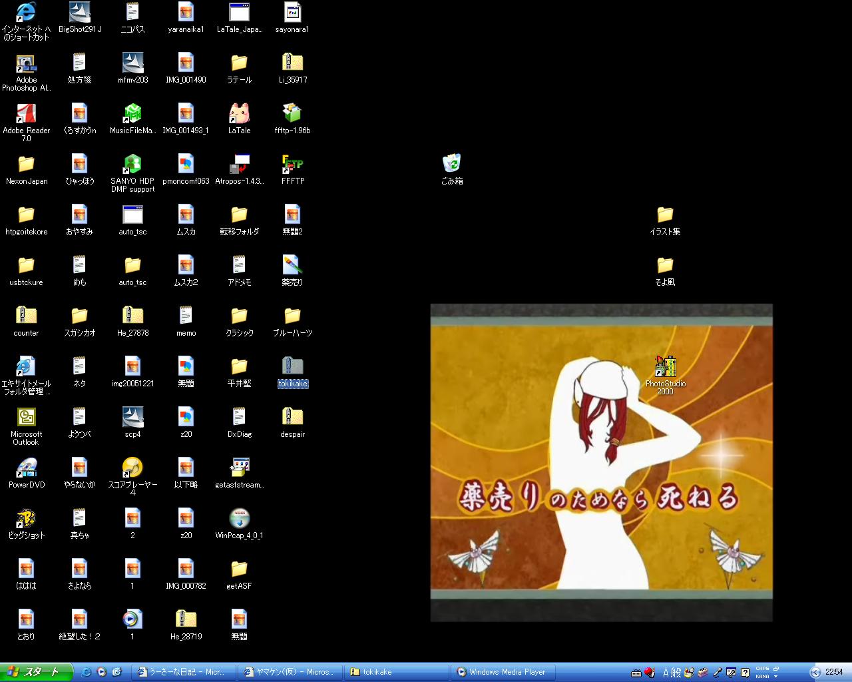Select the He_27878 zip archive

[132, 321]
